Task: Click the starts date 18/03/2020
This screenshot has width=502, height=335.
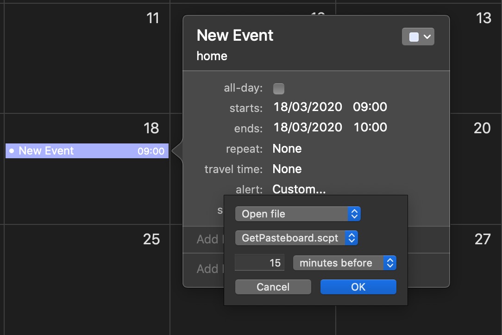Action: pyautogui.click(x=307, y=107)
